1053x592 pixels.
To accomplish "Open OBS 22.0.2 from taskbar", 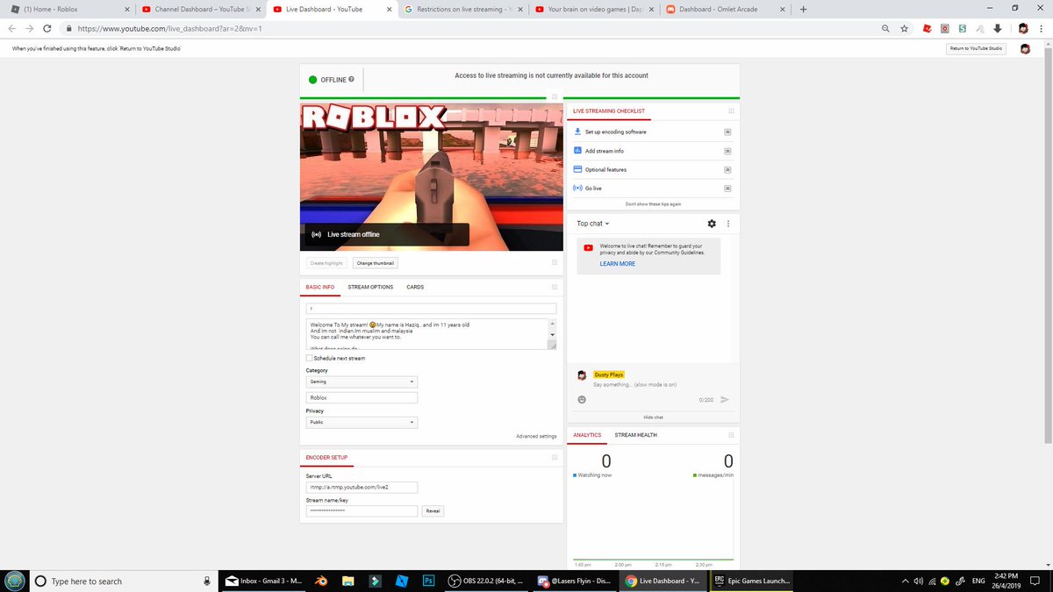I will [486, 581].
